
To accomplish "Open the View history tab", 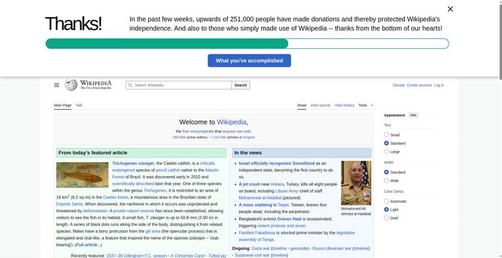I will [x=344, y=105].
